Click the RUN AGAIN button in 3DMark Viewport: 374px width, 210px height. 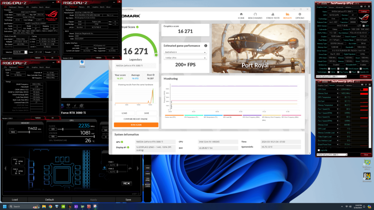coord(136,125)
